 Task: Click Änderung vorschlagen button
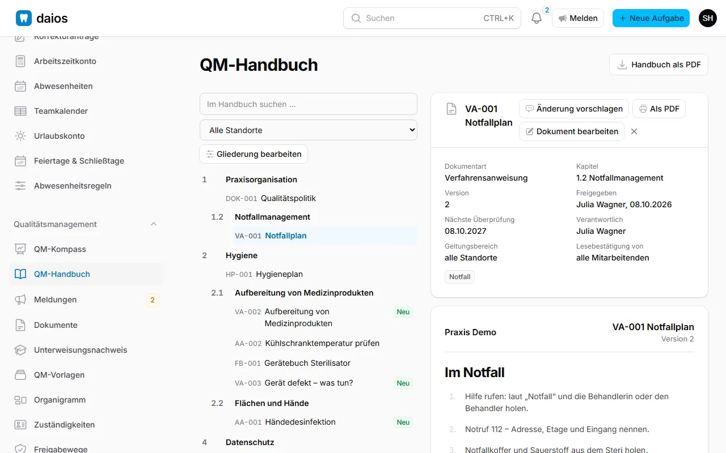[x=574, y=109]
